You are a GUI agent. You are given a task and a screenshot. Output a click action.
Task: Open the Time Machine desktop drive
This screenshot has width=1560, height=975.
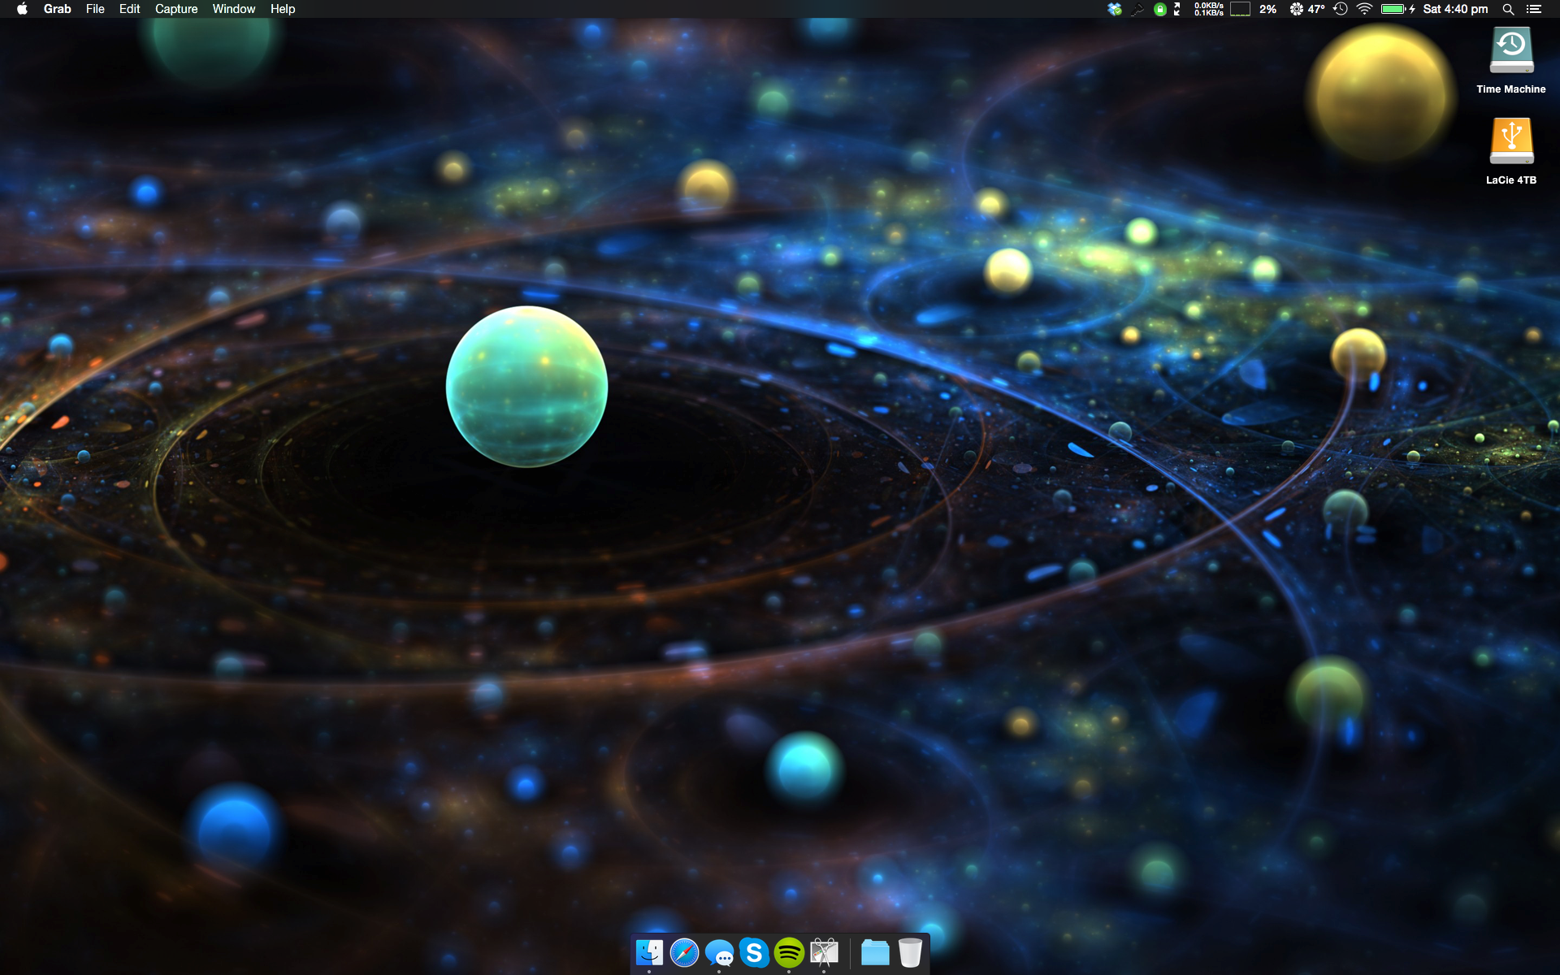point(1510,51)
